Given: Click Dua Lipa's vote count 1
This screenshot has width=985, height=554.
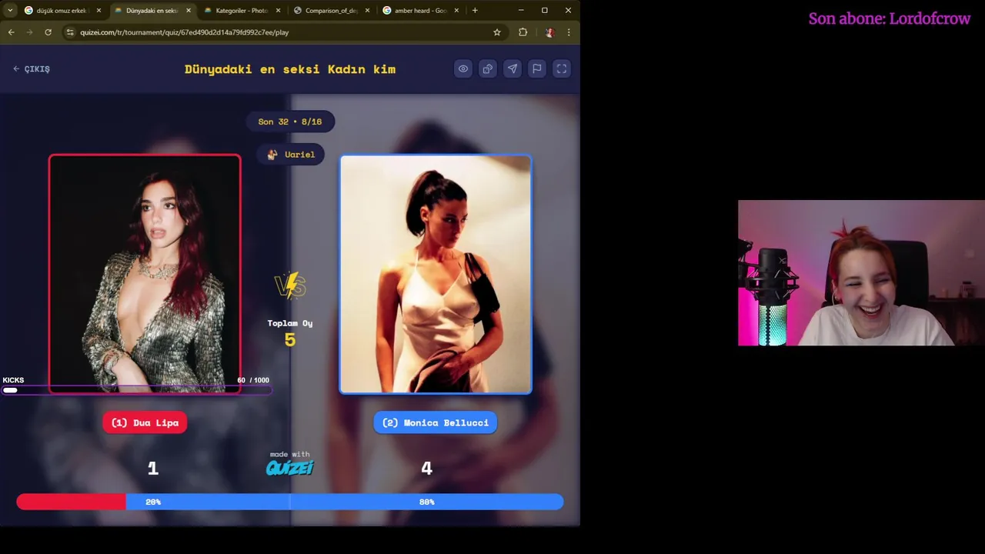Looking at the screenshot, I should pos(152,468).
